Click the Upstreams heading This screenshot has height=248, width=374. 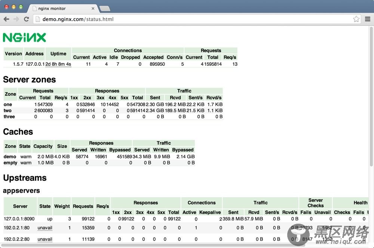pyautogui.click(x=25, y=178)
